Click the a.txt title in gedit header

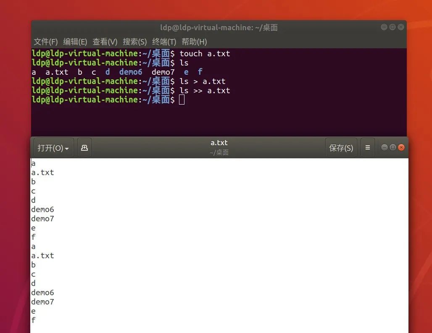pyautogui.click(x=219, y=142)
